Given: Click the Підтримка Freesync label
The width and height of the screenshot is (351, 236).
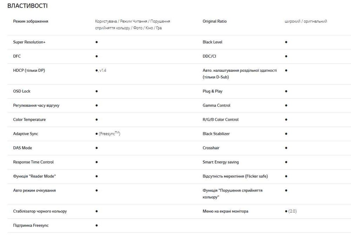Looking at the screenshot, I should [x=31, y=225].
